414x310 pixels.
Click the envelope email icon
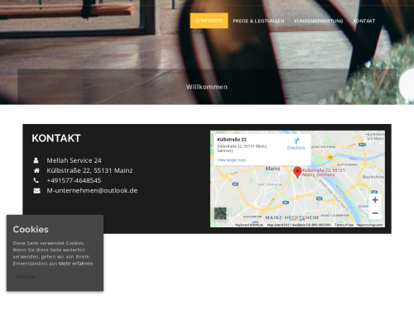tap(36, 191)
